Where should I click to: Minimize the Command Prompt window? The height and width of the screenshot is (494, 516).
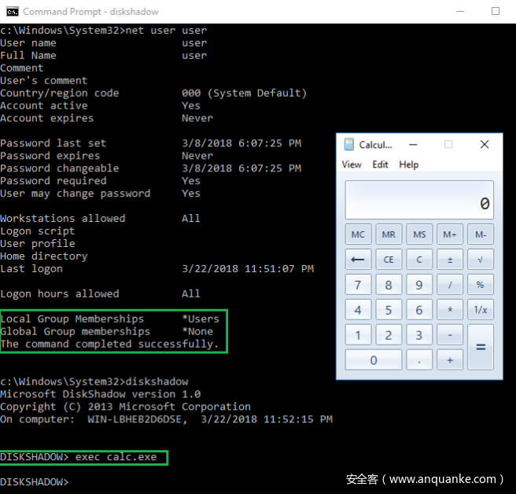tap(460, 12)
